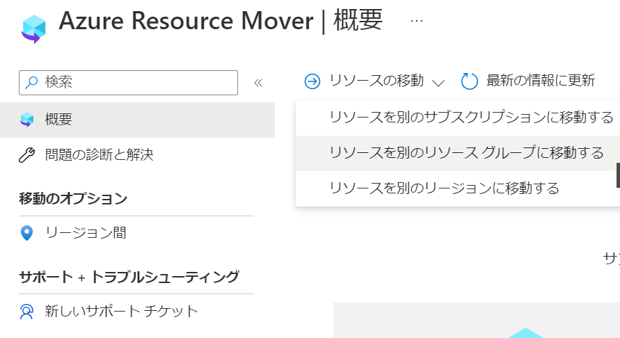The width and height of the screenshot is (620, 338).
Task: Choose リソースを別のリソース グループに移動する
Action: (x=458, y=154)
